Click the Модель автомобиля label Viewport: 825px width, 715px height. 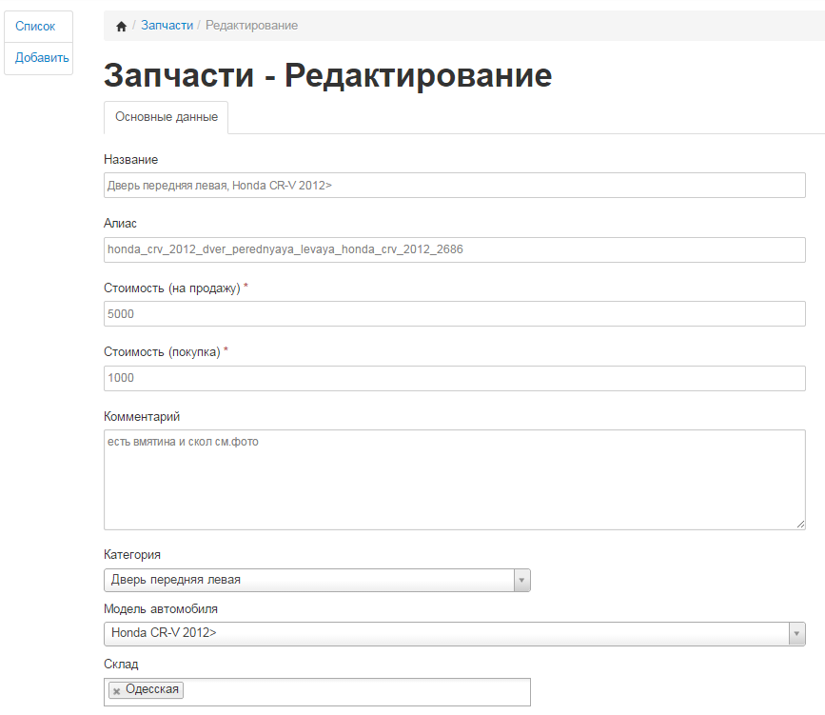coord(161,609)
